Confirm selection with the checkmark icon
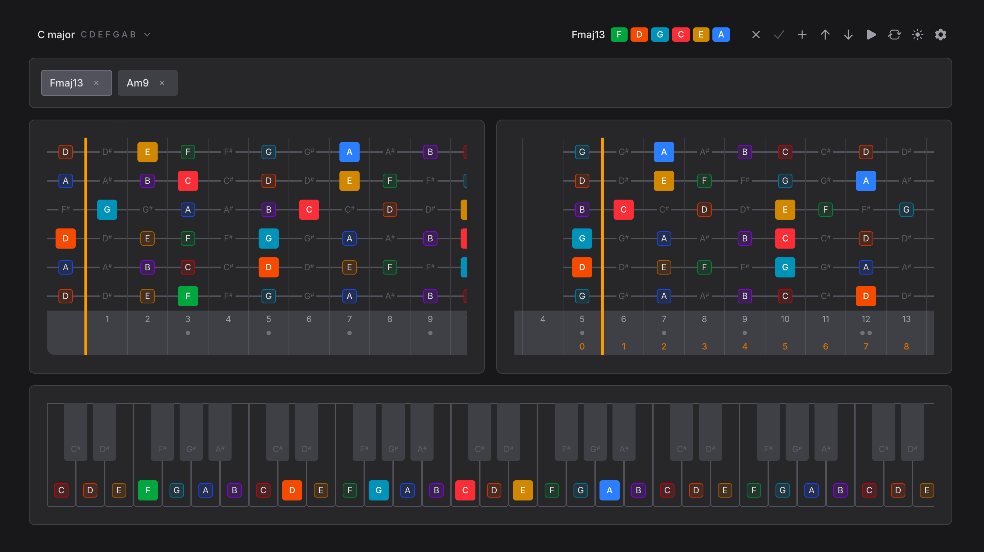The width and height of the screenshot is (984, 552). coord(778,34)
